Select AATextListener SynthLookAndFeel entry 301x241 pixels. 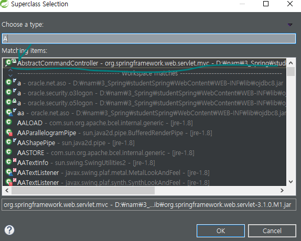point(145,182)
